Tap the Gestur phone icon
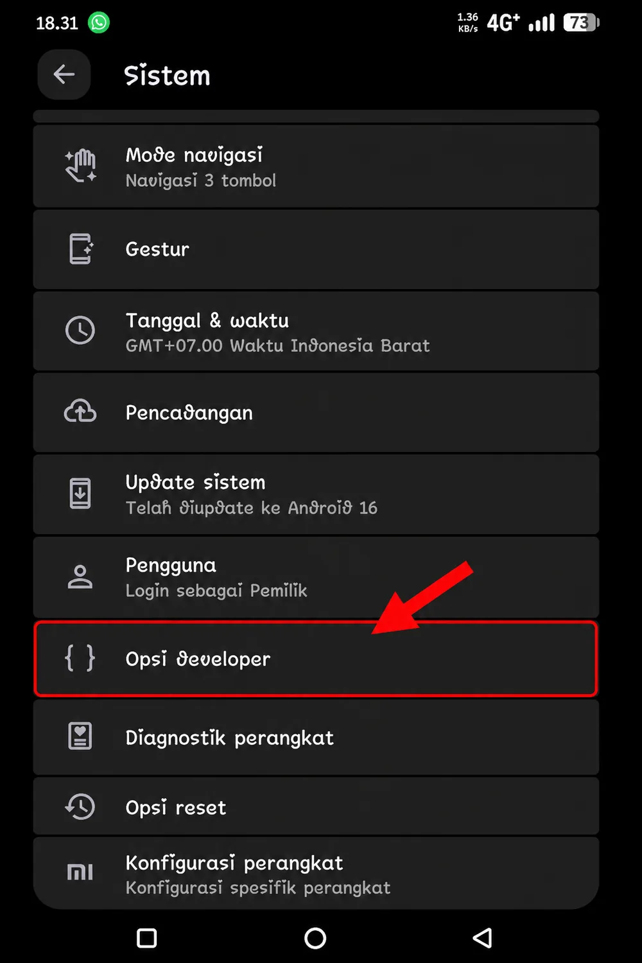The width and height of the screenshot is (642, 963). coord(81,249)
